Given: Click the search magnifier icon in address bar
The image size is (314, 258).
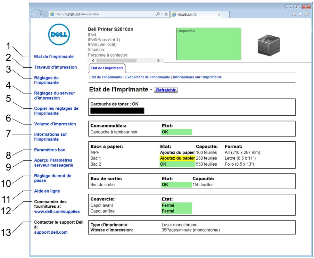Looking at the screenshot, I should 158,14.
